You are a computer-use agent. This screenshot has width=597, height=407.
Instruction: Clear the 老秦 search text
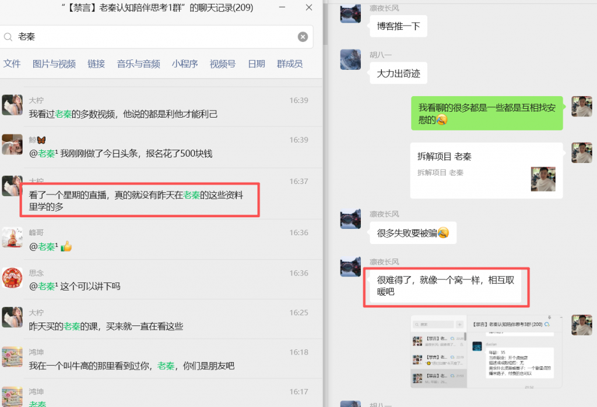click(303, 36)
